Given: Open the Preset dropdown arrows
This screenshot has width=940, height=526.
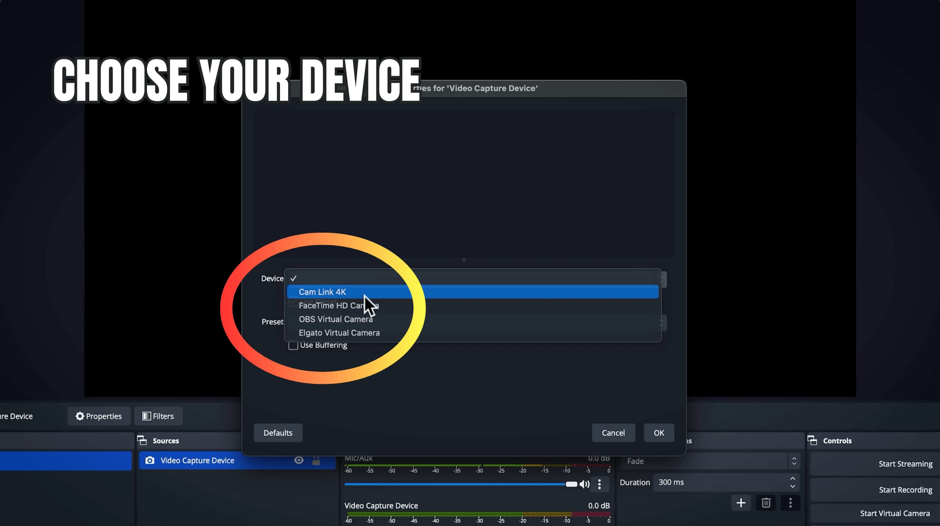Looking at the screenshot, I should tap(662, 323).
